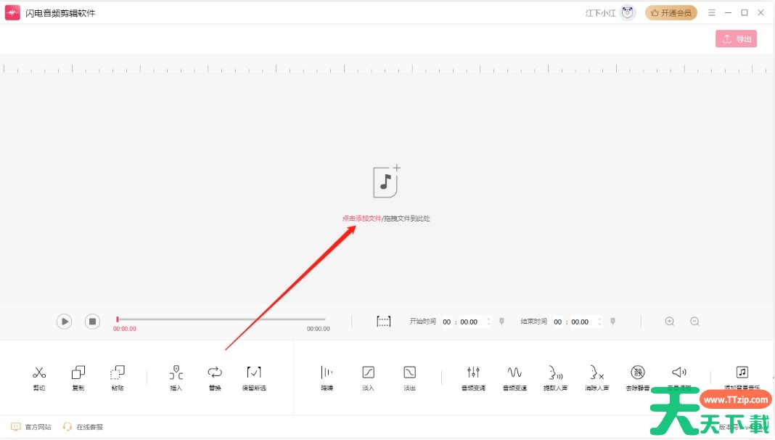Open the Noise Reduction (降噪) tool
The width and height of the screenshot is (775, 440).
(x=327, y=372)
